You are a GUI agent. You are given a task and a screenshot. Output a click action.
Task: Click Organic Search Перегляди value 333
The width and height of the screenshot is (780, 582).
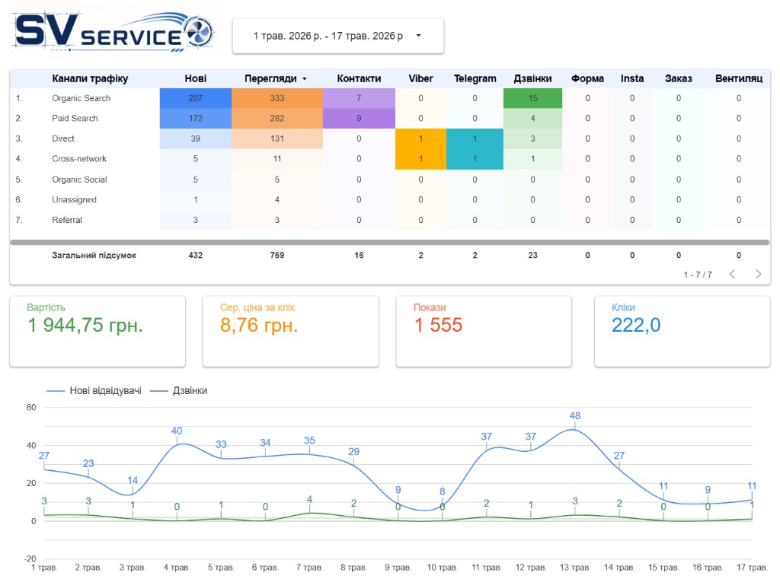coord(277,98)
